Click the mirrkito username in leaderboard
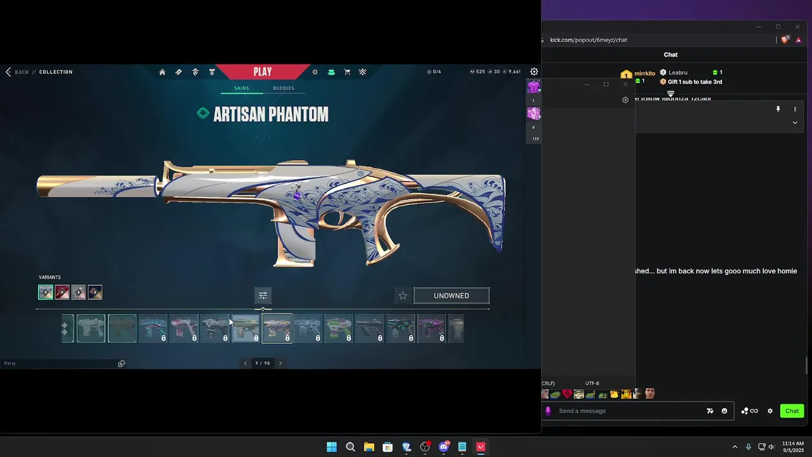 coord(645,73)
